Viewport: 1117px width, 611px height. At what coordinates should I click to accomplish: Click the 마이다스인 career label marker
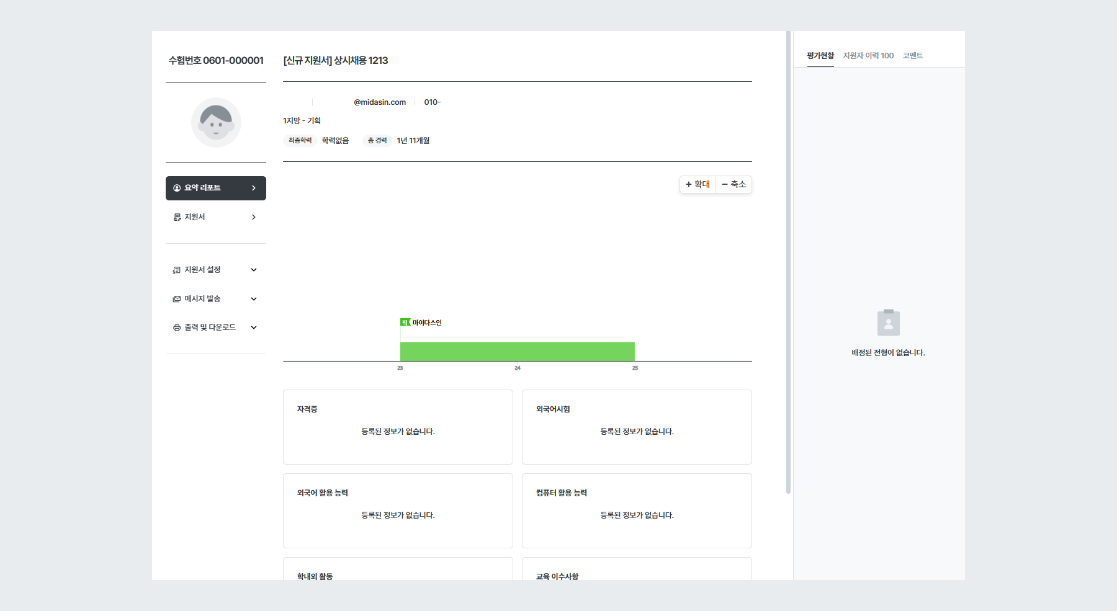point(421,323)
